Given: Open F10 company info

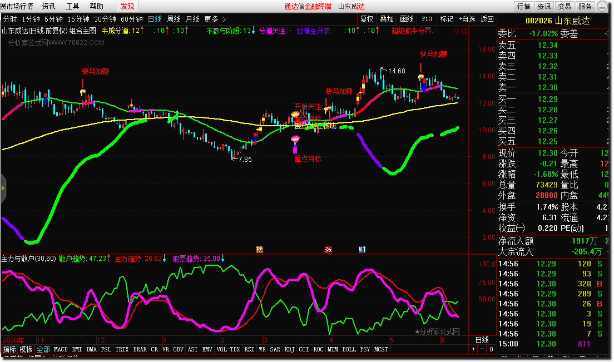Looking at the screenshot, I should (427, 19).
